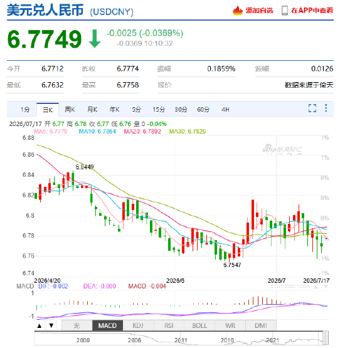The height and width of the screenshot is (348, 345).
Task: Click the flame icon to add to watchlist
Action: 238,11
